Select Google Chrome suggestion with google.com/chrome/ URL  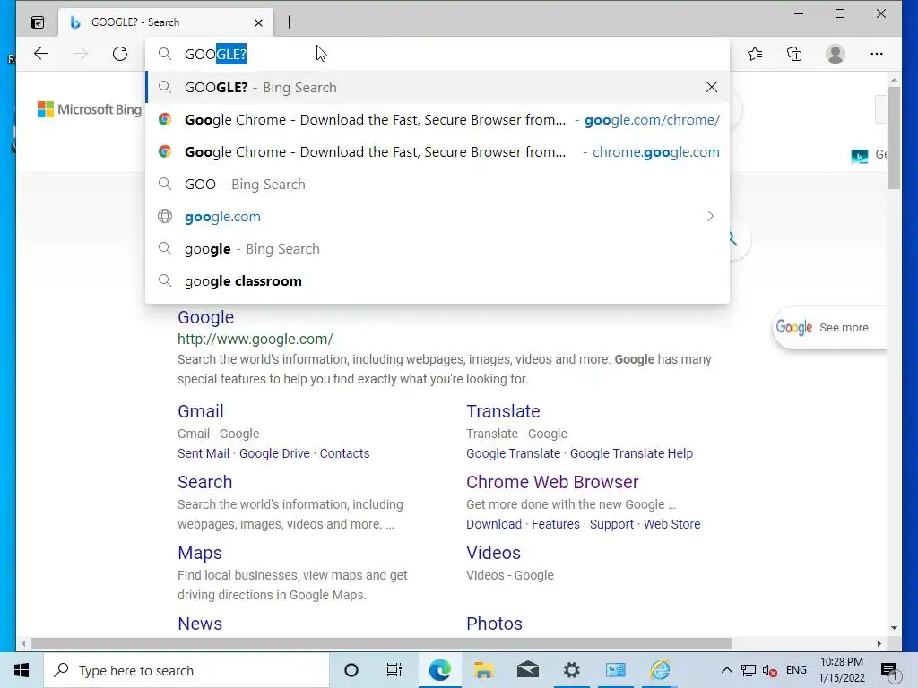tap(437, 119)
